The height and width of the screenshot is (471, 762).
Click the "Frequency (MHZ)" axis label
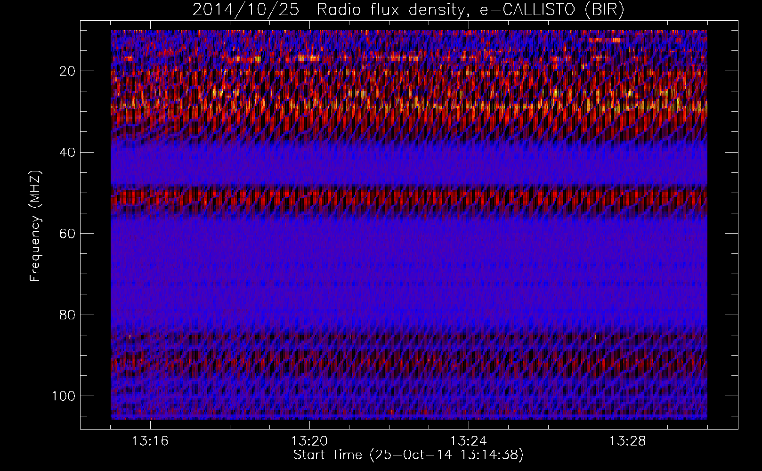pos(36,226)
